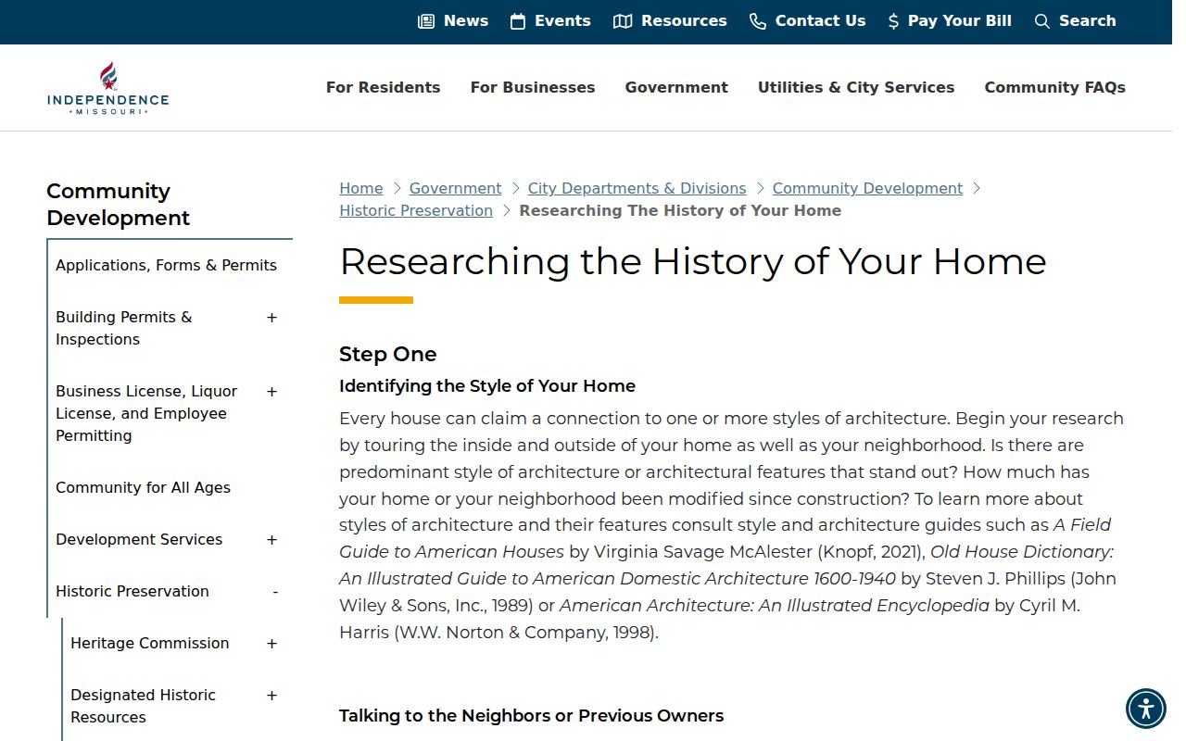Viewport: 1186px width, 741px height.
Task: Click the Search magnifying glass icon
Action: tap(1042, 21)
